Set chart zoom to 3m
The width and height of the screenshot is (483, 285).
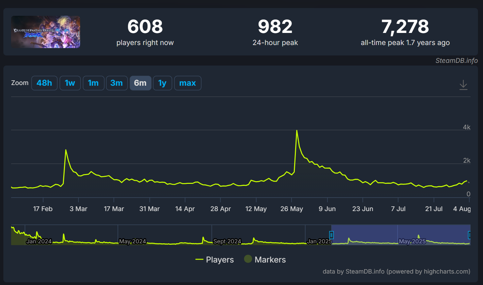[x=116, y=83]
